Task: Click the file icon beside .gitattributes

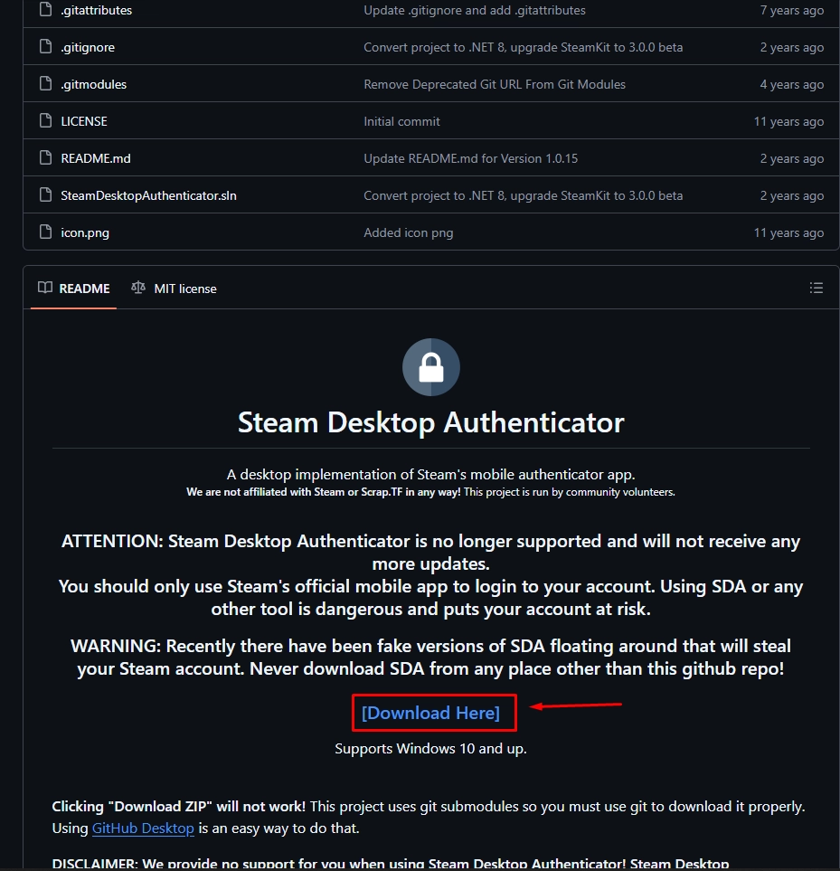Action: click(45, 10)
